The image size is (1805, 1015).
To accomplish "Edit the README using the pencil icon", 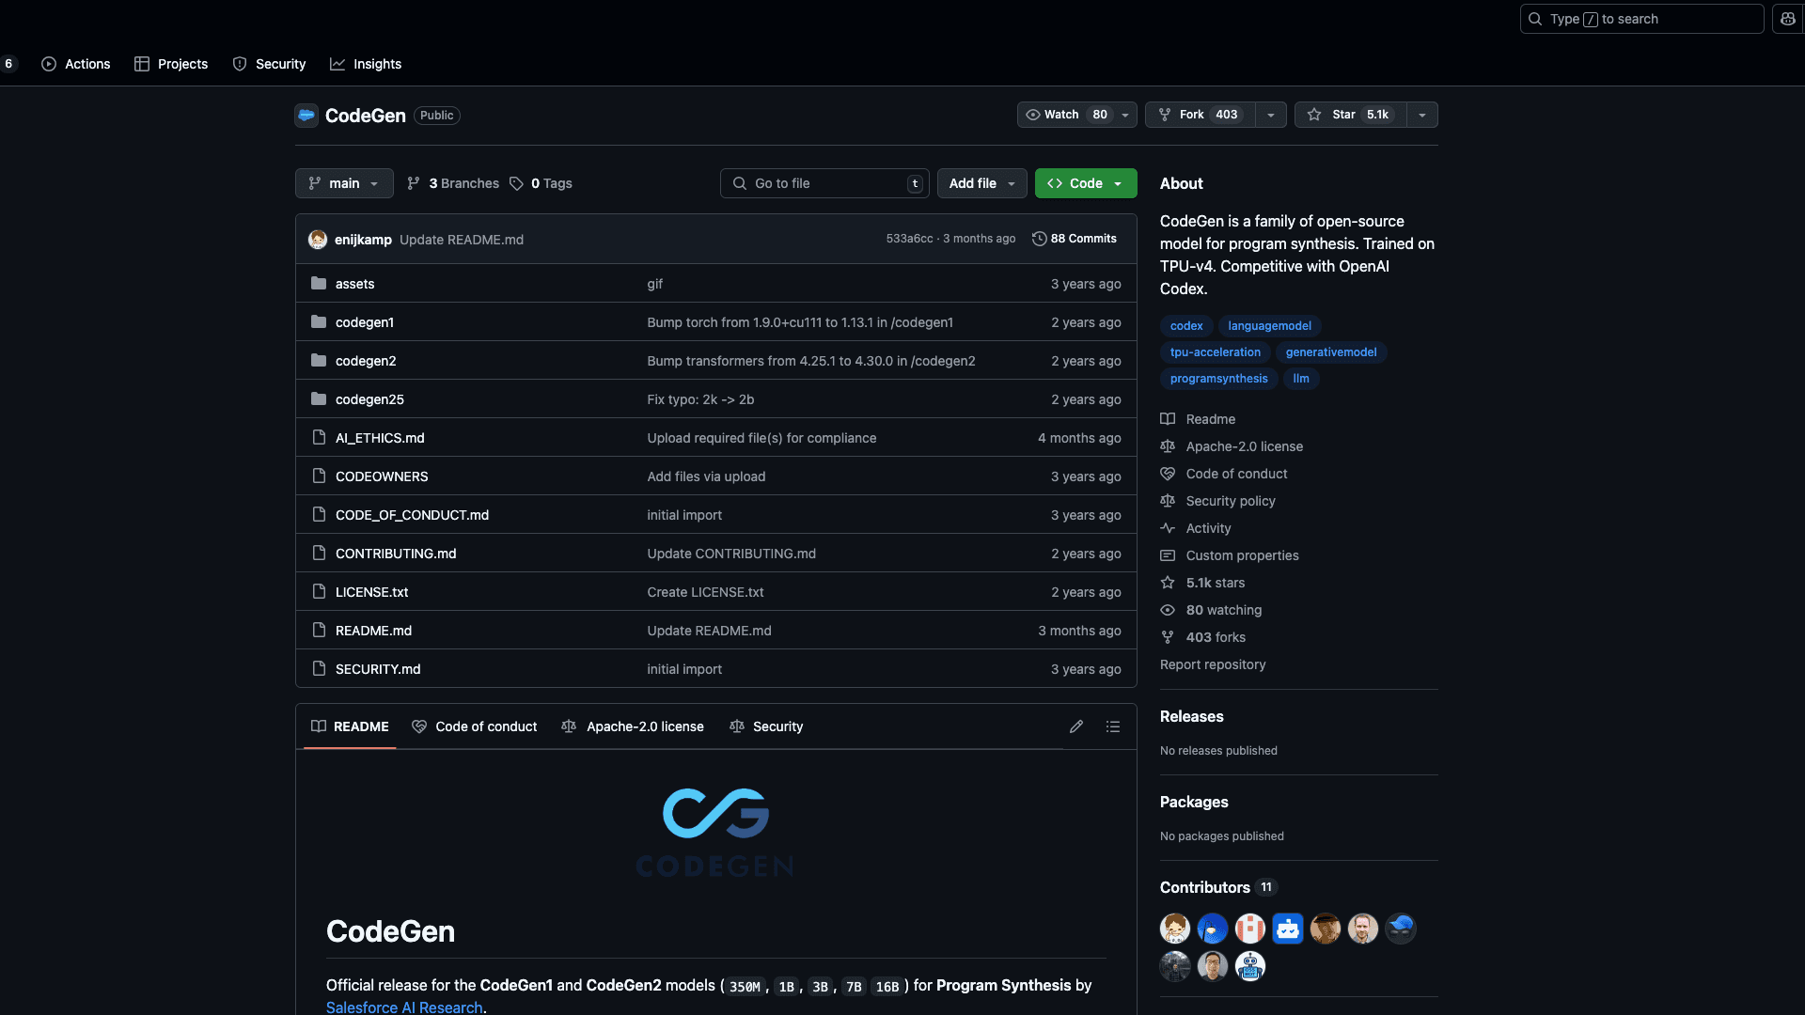I will [1076, 726].
